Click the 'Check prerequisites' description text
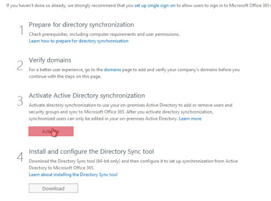Screen dimensions: 271x201 (x=104, y=34)
